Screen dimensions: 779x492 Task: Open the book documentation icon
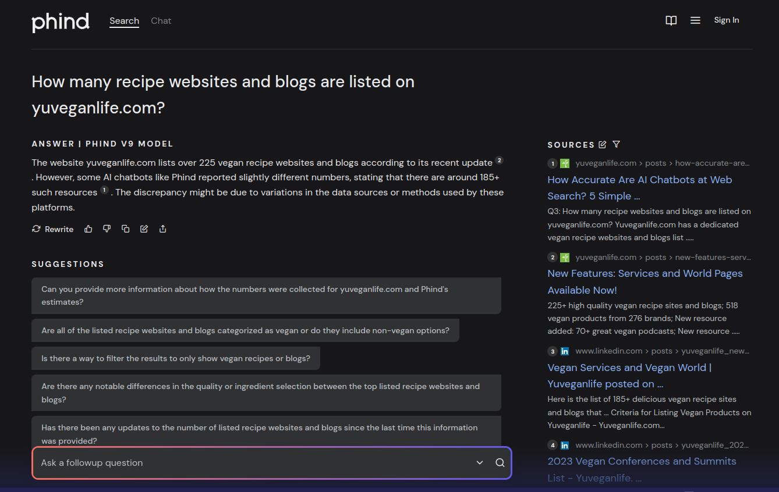[671, 20]
